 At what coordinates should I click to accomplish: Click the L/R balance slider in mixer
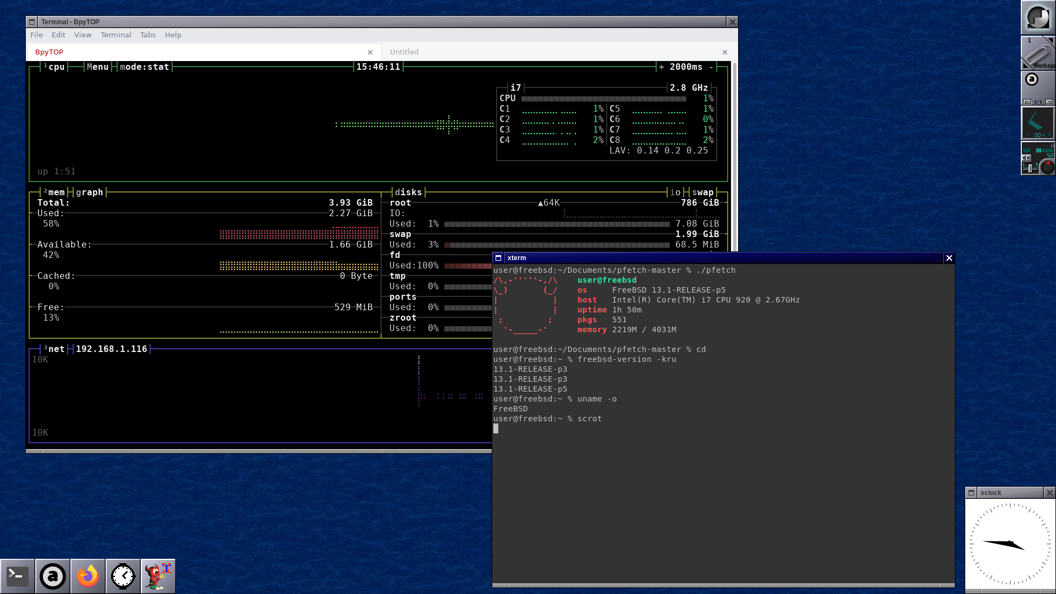click(x=1030, y=167)
